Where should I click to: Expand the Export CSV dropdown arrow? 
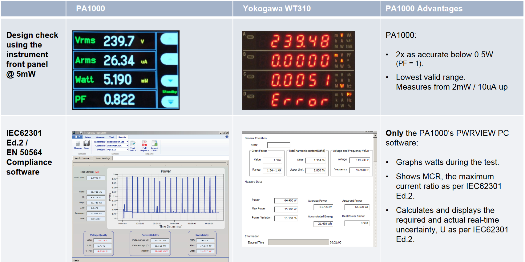pos(157,151)
